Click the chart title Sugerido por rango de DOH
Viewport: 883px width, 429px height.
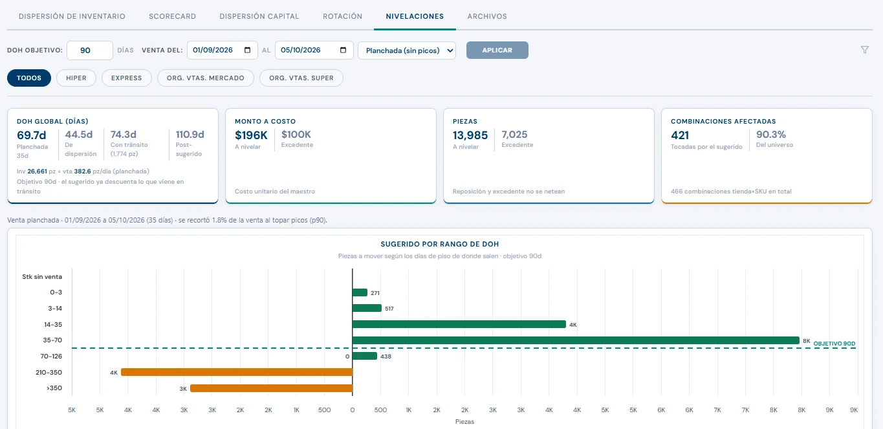[x=439, y=245]
